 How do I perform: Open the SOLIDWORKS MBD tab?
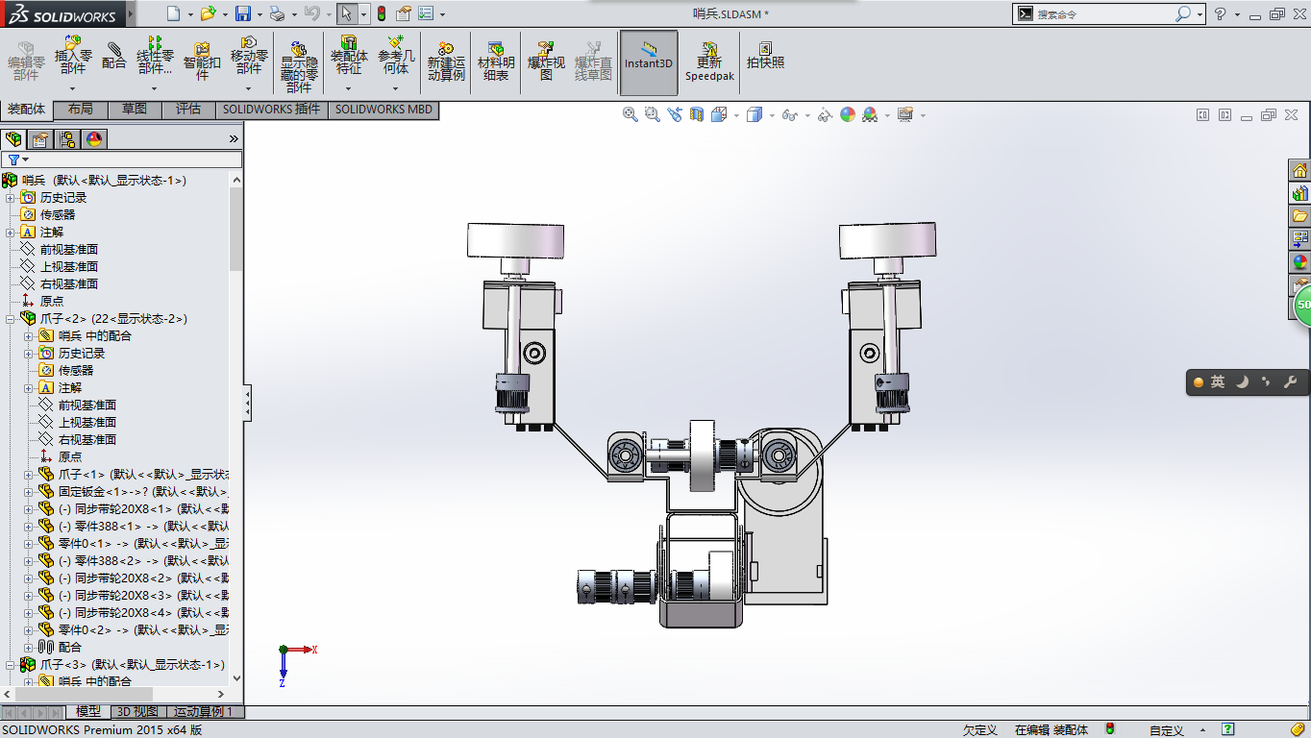383,110
